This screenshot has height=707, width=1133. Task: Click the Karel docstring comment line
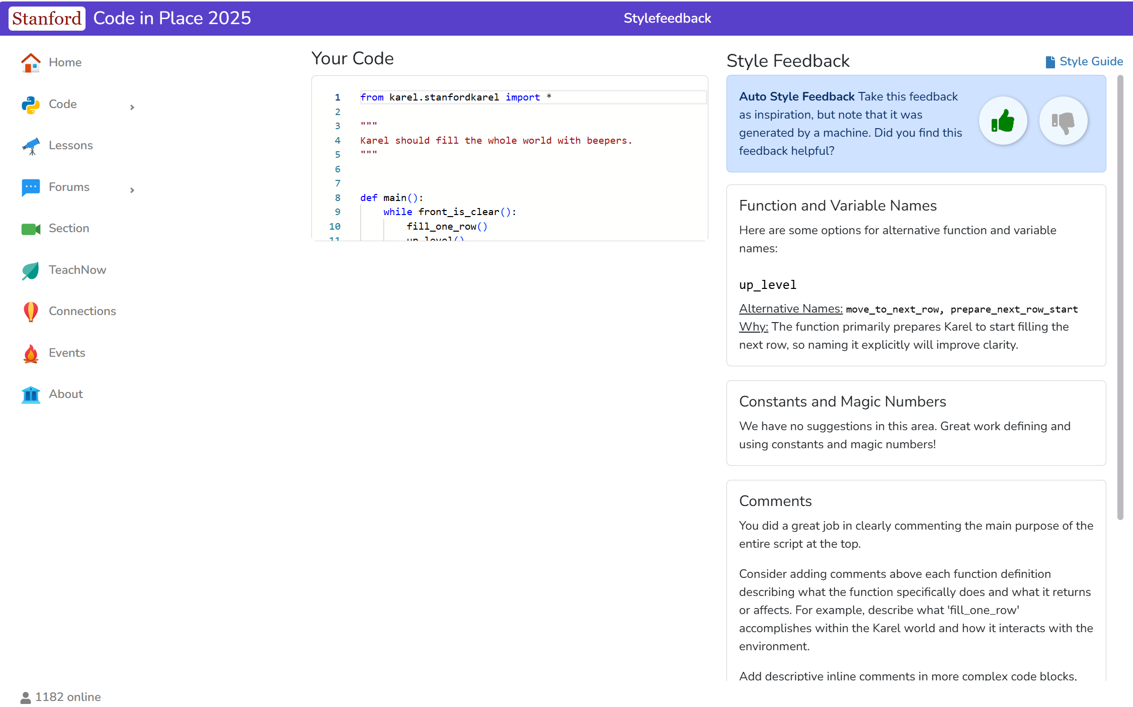coord(496,140)
